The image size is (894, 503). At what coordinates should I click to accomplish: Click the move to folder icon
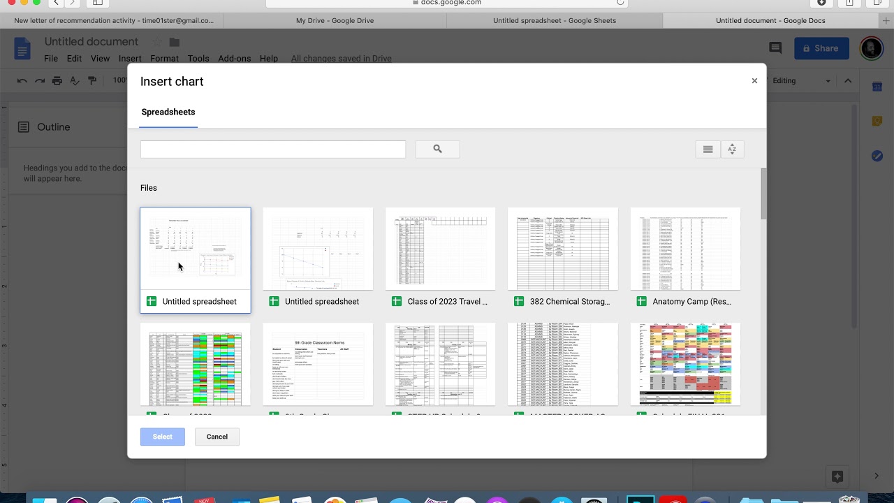[175, 42]
